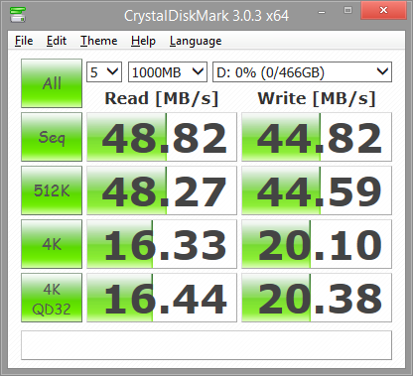The width and height of the screenshot is (413, 376).
Task: Open the Help menu
Action: point(143,41)
